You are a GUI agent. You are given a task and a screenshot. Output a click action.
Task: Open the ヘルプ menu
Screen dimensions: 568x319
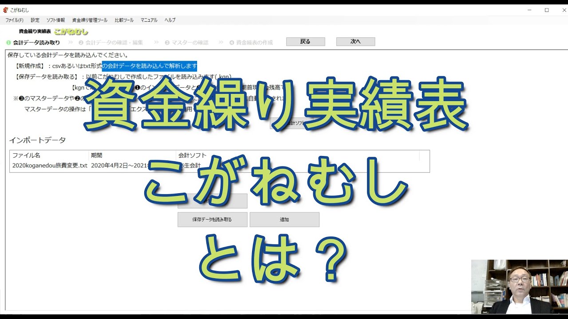coord(170,20)
